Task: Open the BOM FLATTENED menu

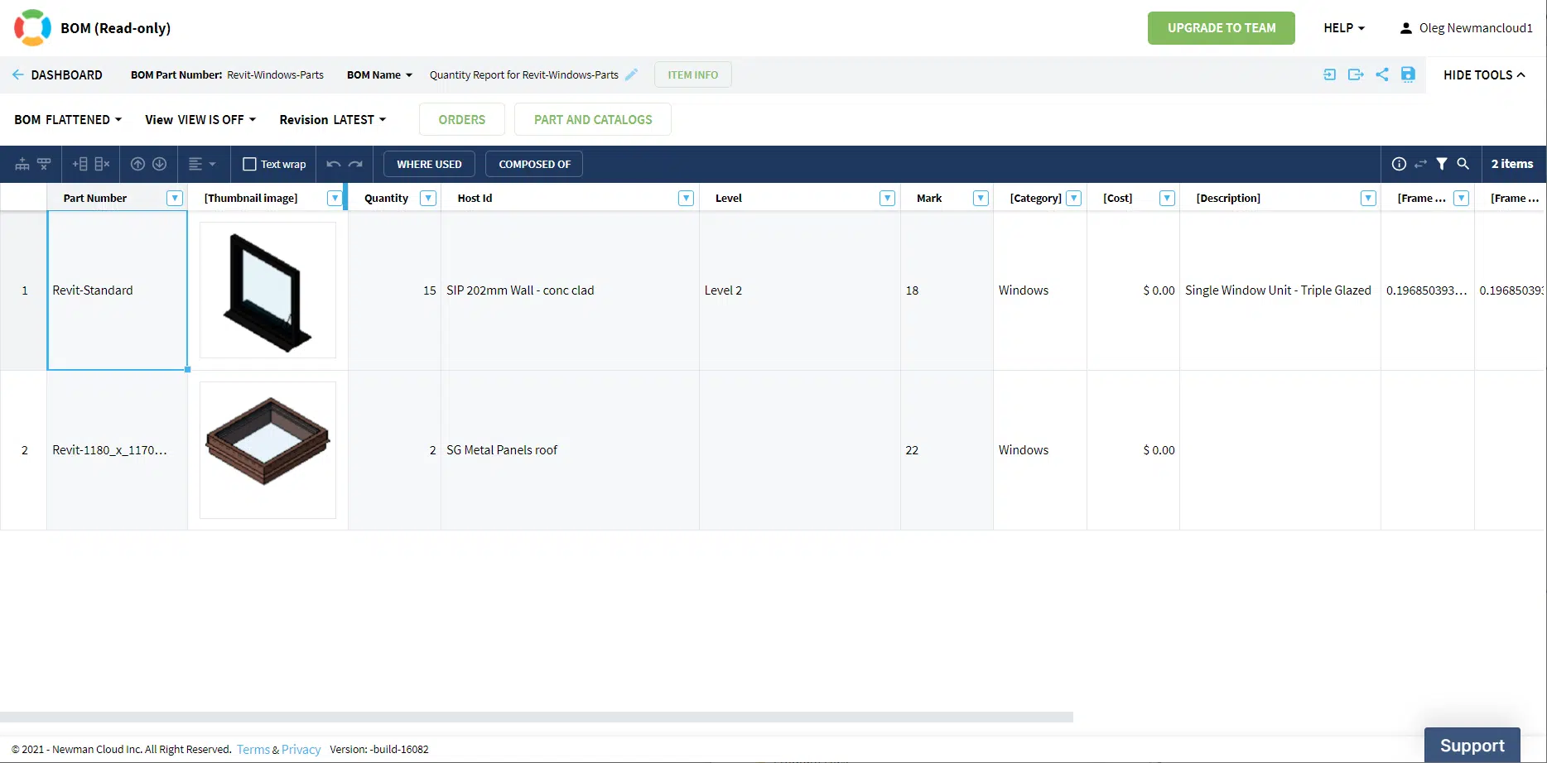Action: pos(68,119)
